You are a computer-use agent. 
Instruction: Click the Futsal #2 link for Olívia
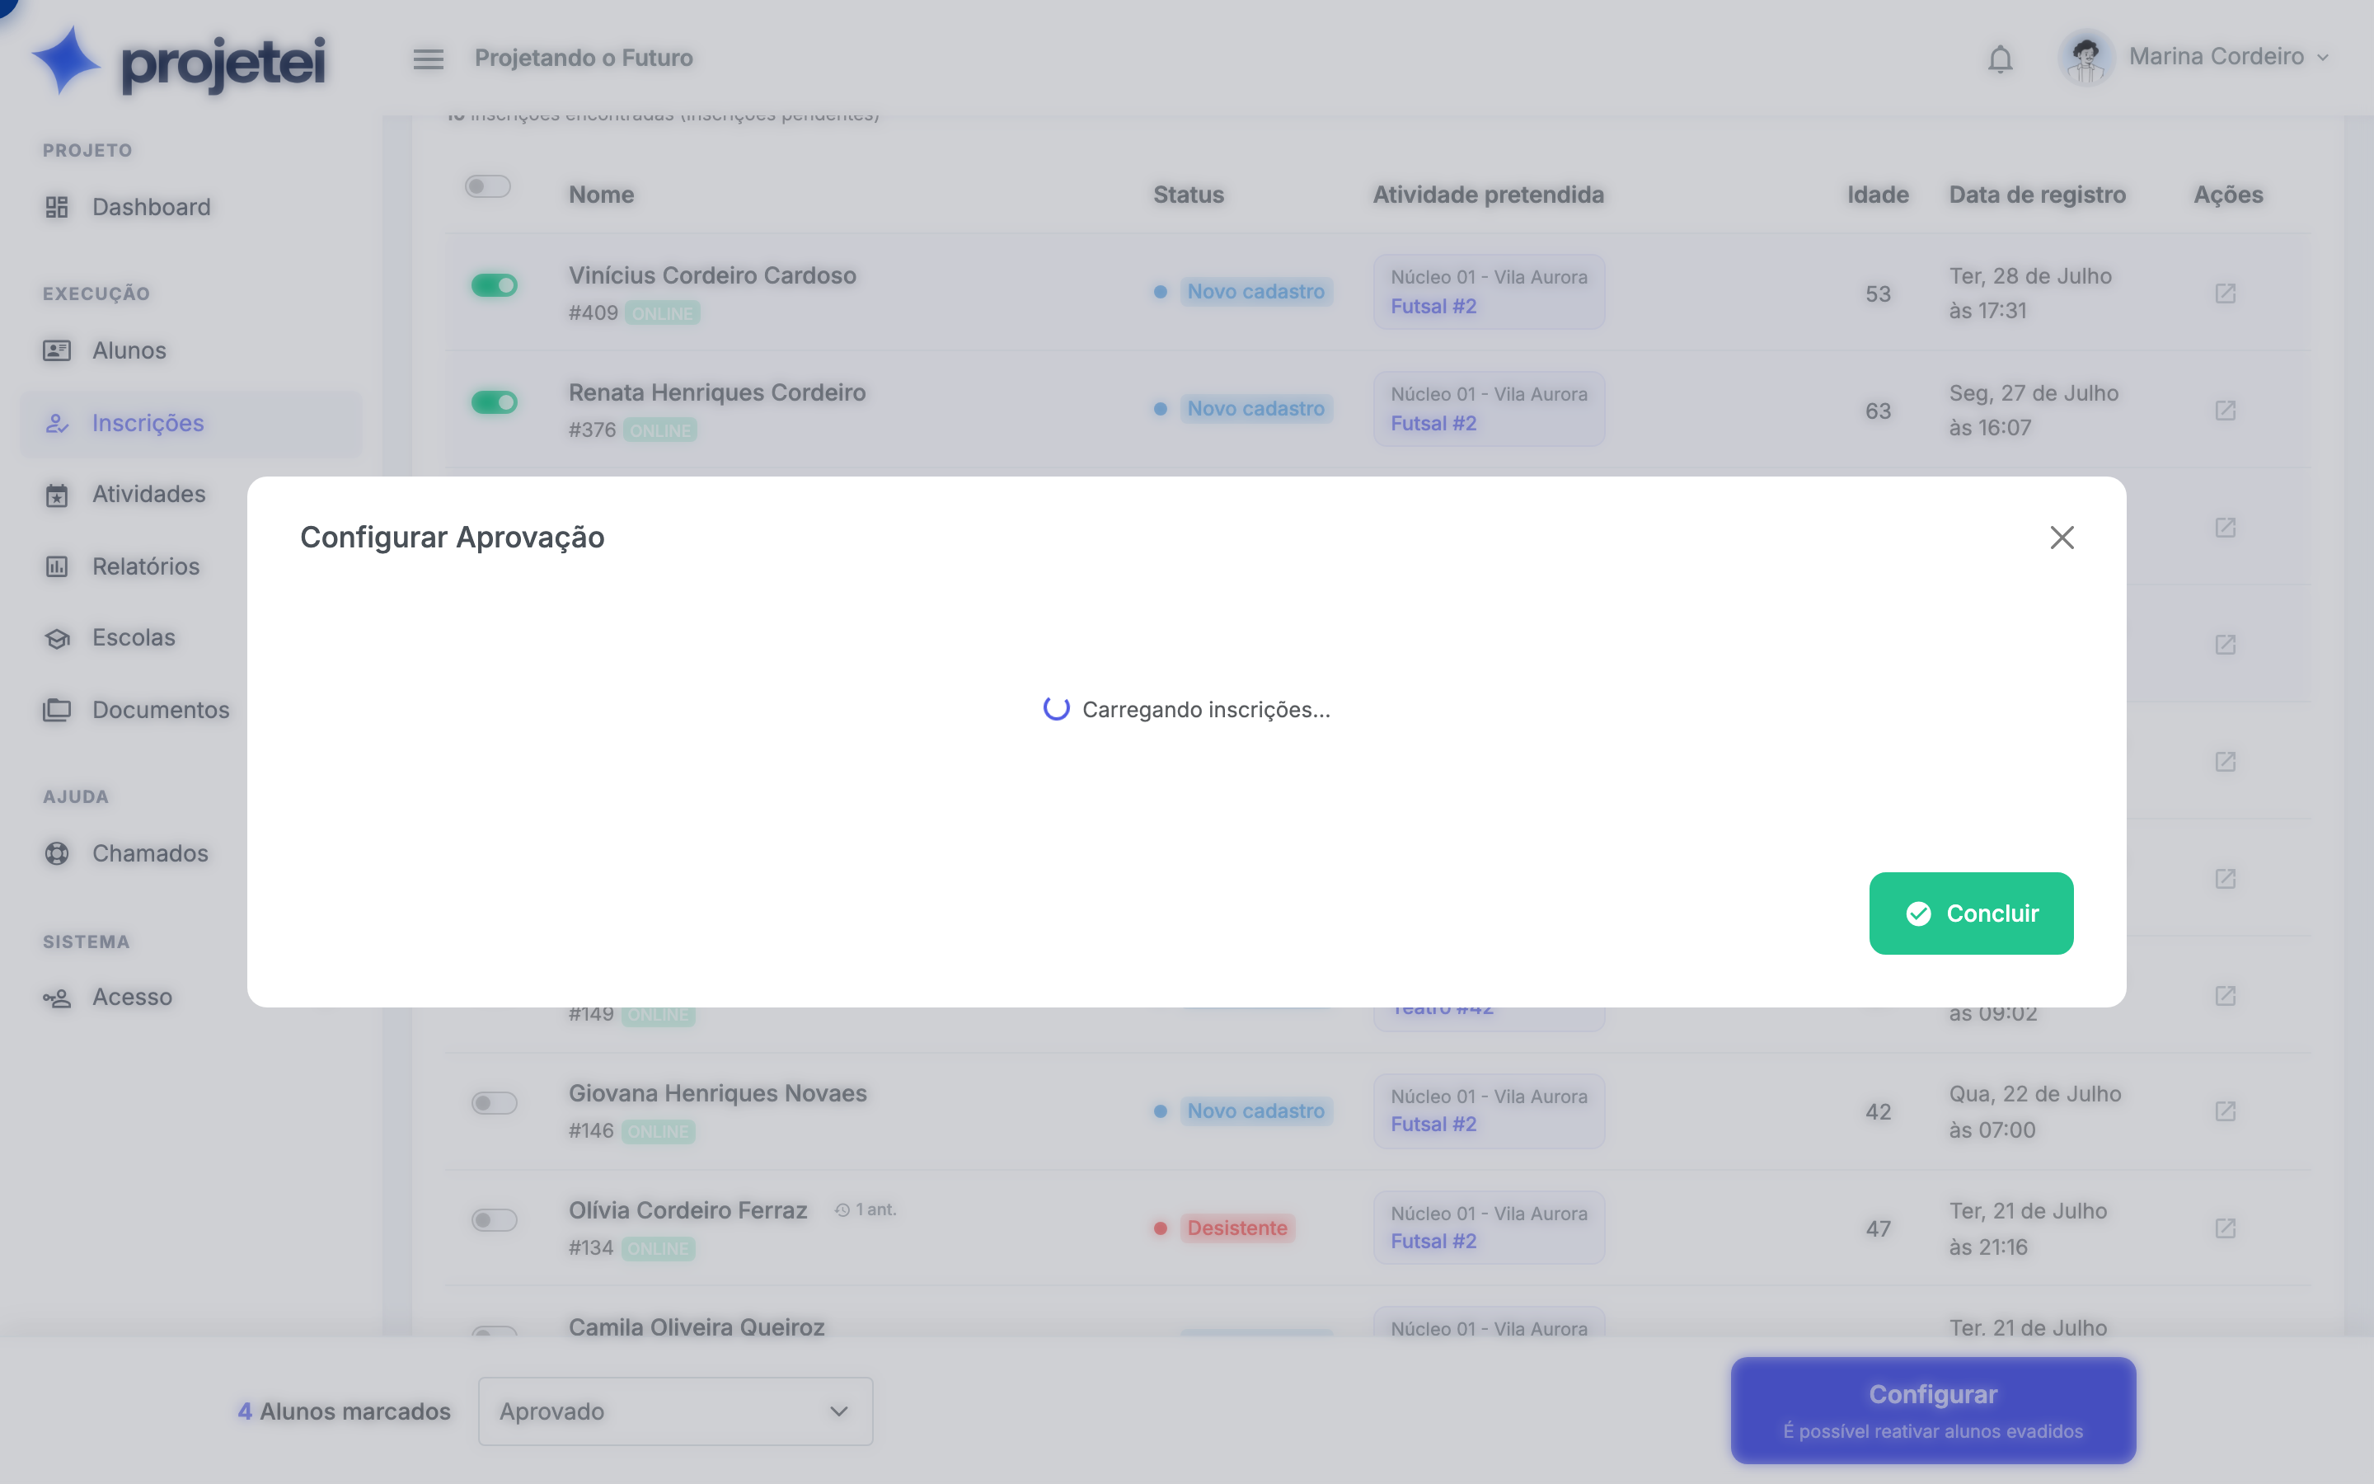(1433, 1241)
